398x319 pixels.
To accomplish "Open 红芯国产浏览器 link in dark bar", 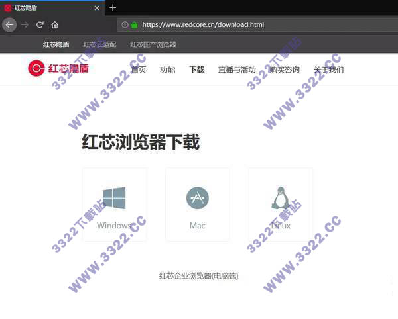I will click(x=153, y=44).
